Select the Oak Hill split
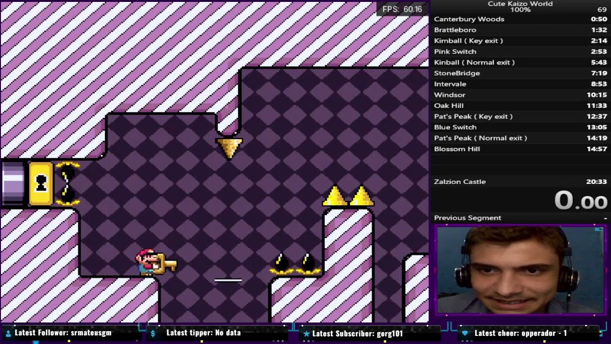611x344 pixels. coord(520,106)
